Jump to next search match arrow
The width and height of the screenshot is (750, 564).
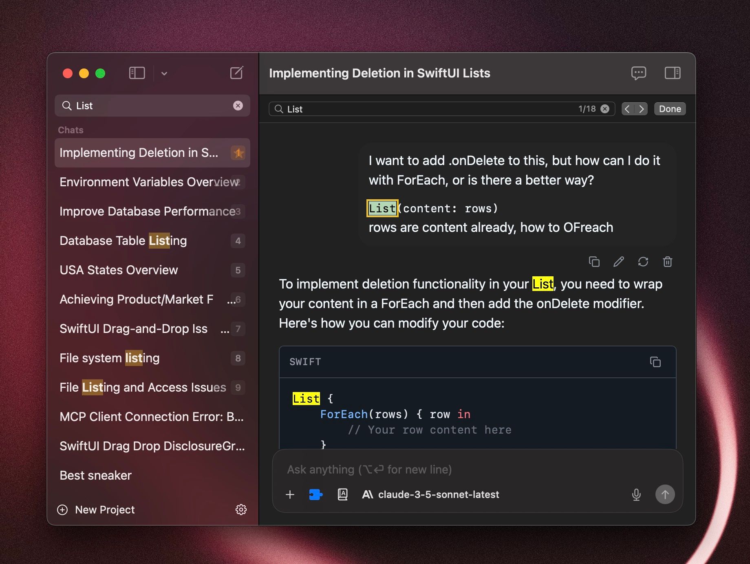coord(641,109)
